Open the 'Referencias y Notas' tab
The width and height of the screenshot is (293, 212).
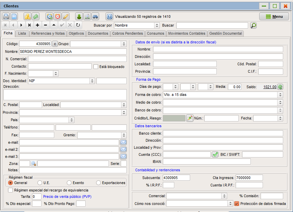click(48, 33)
